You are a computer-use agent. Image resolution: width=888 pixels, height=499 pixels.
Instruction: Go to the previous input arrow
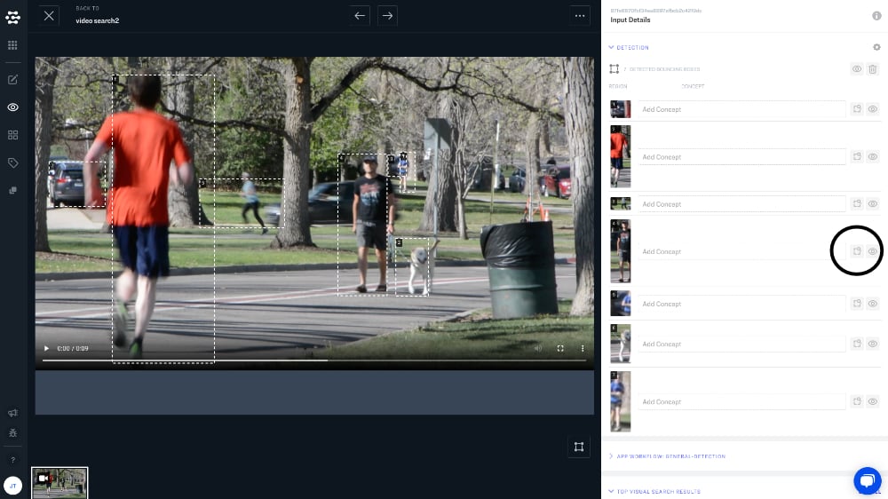click(360, 16)
